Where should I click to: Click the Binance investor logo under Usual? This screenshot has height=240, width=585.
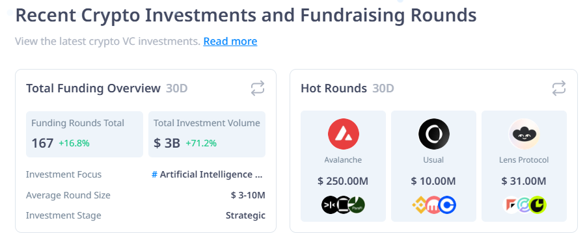coord(420,205)
